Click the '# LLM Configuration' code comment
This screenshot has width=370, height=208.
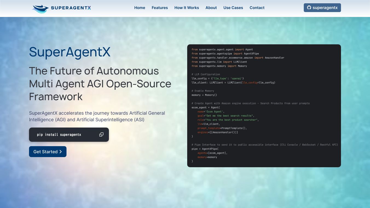tap(206, 74)
